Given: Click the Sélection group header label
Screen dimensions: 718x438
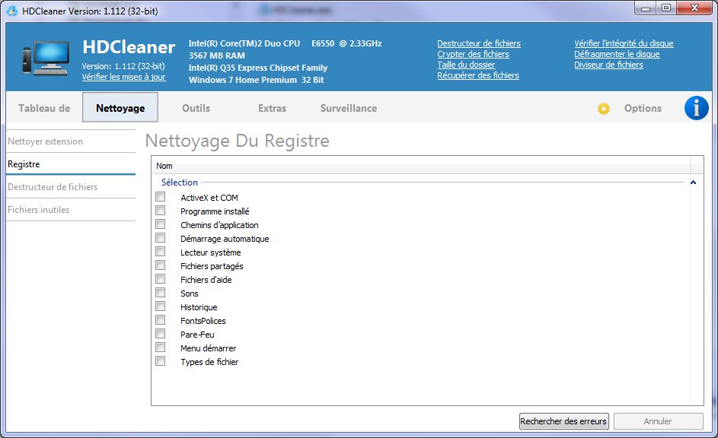Looking at the screenshot, I should tap(180, 182).
